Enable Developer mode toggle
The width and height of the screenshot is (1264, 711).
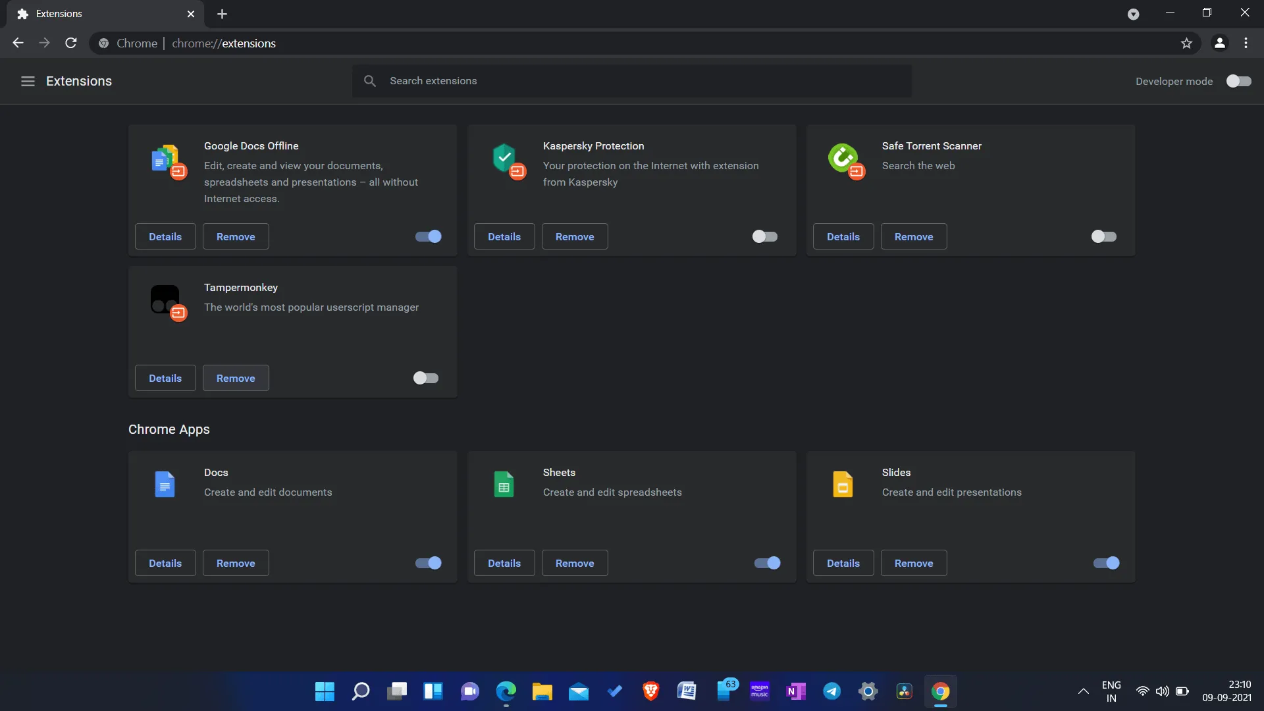[x=1237, y=81]
